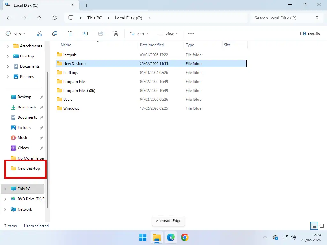Viewport: 327px width, 245px height.
Task: Switch to large thumbnails view in status bar
Action: (322, 226)
